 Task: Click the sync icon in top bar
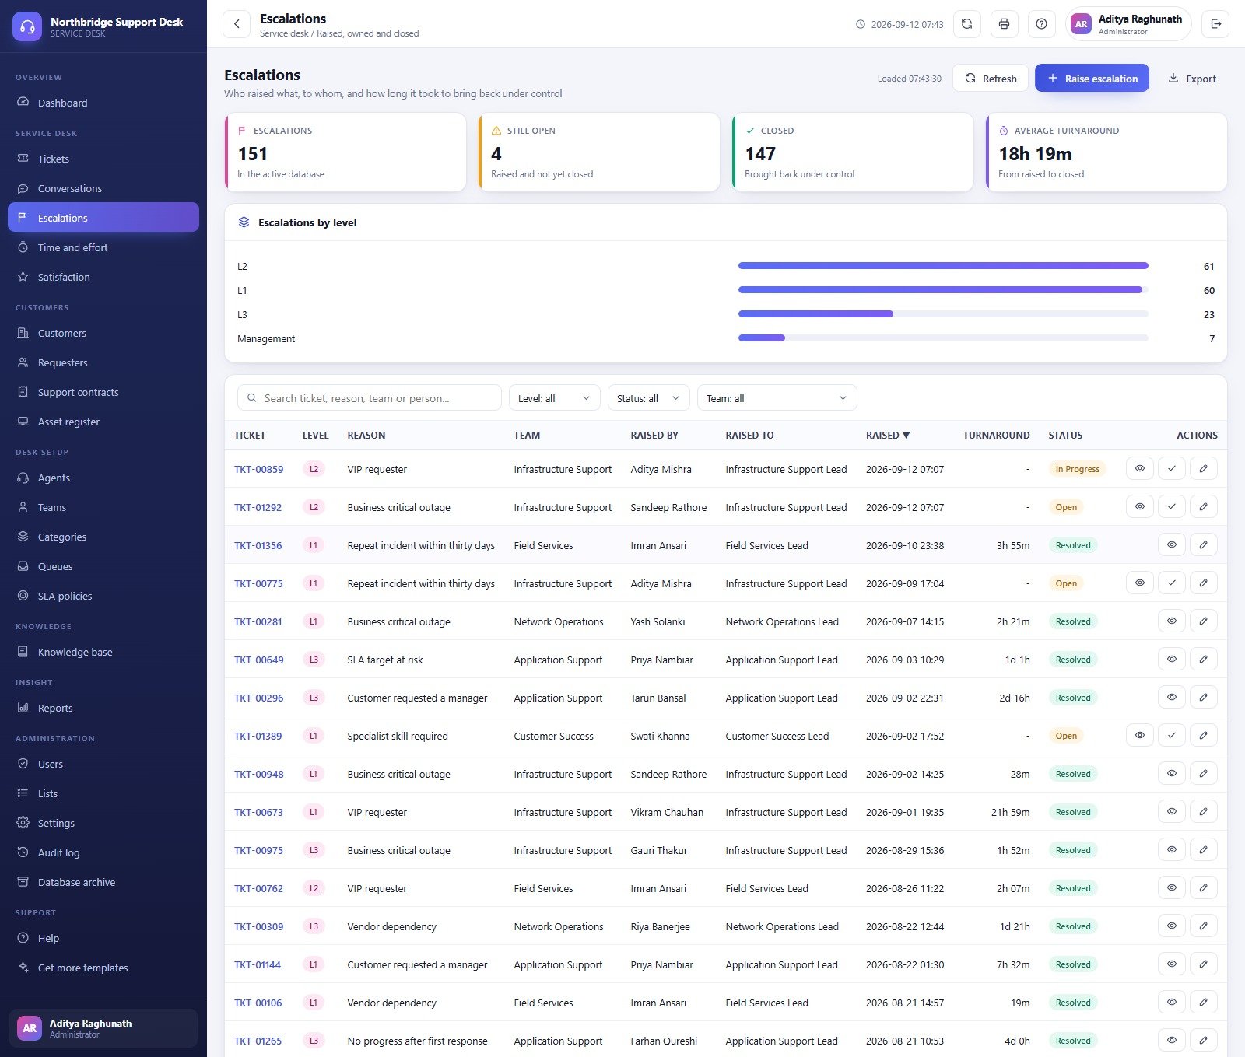pyautogui.click(x=966, y=24)
